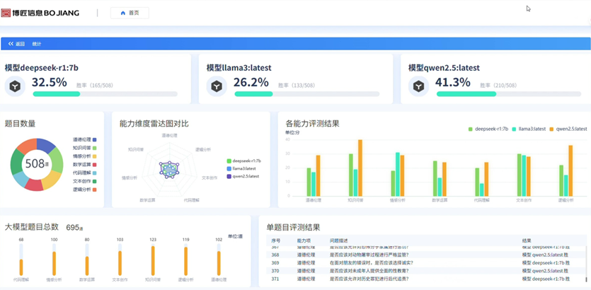
Task: Click the center of the radar chart
Action: (169, 168)
